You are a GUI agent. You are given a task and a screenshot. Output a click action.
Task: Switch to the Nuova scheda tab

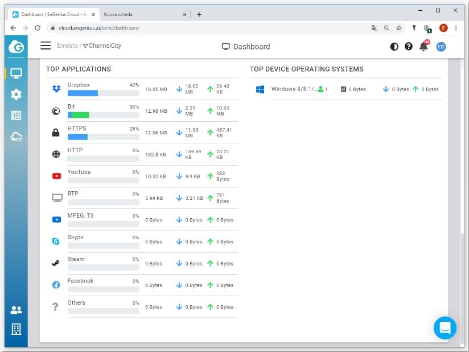pos(142,14)
